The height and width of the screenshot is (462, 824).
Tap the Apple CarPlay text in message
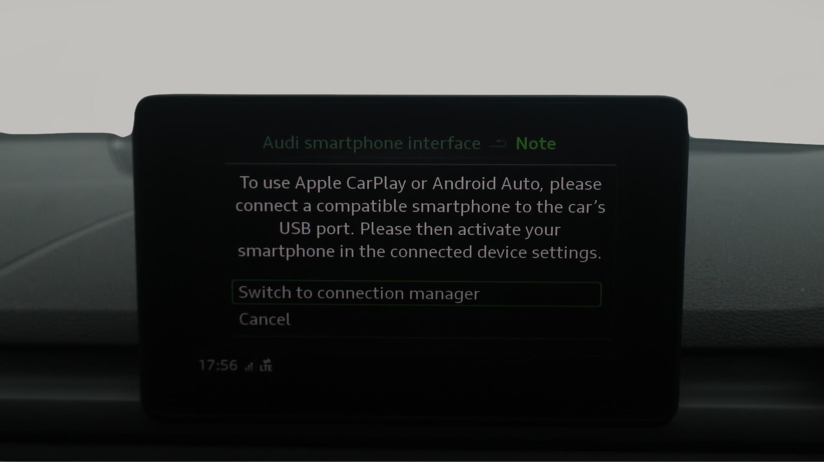click(x=351, y=183)
